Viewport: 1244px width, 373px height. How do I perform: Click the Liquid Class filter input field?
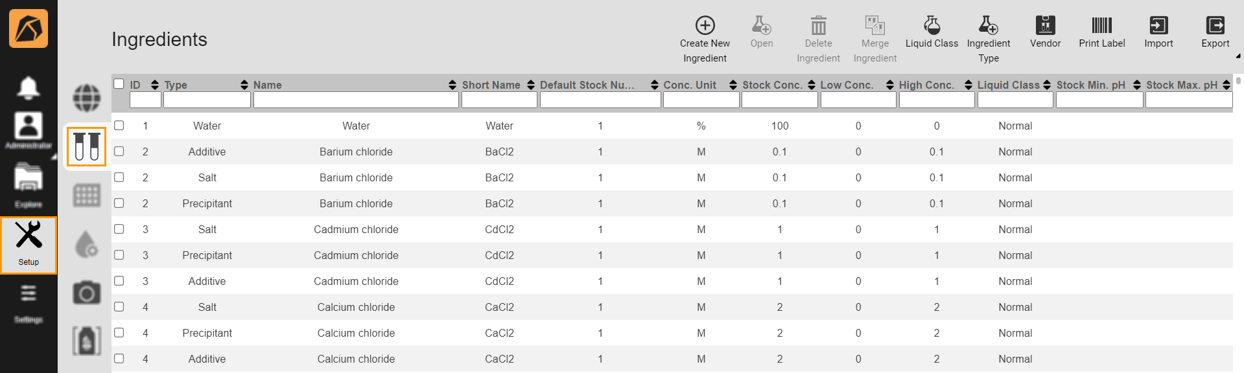pyautogui.click(x=1015, y=100)
